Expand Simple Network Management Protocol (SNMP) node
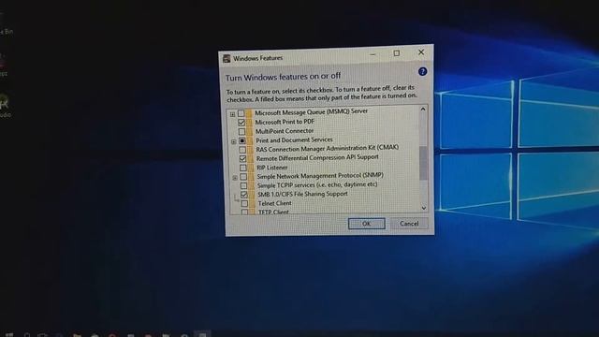The width and height of the screenshot is (599, 337). tap(235, 178)
